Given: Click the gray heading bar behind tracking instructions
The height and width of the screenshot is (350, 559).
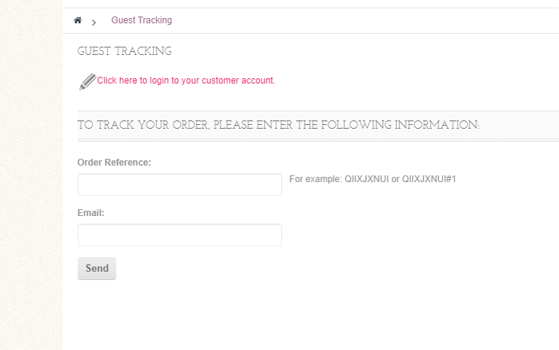Looking at the screenshot, I should point(521,125).
